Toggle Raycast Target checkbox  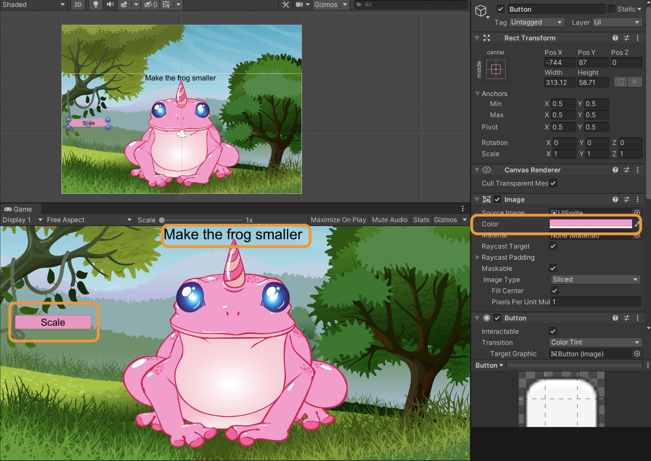pyautogui.click(x=553, y=246)
